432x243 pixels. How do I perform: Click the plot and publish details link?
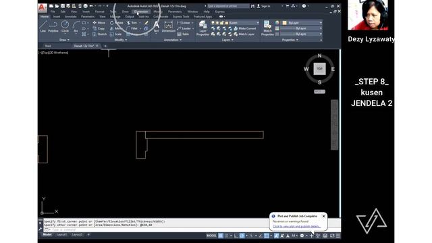click(297, 227)
